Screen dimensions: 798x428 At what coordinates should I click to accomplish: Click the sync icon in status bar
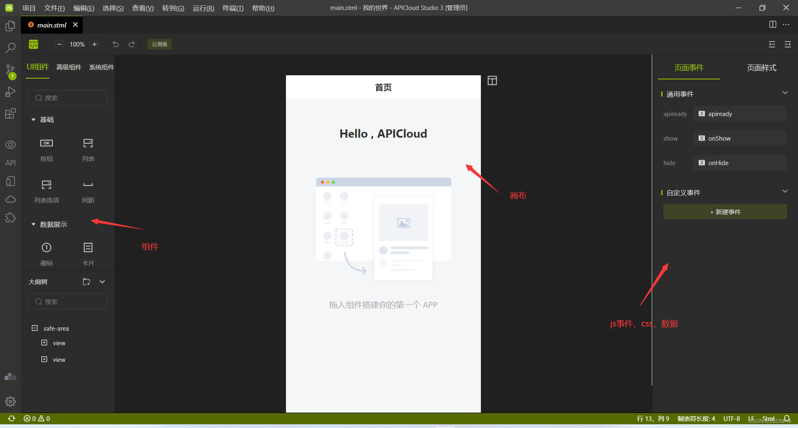12,418
